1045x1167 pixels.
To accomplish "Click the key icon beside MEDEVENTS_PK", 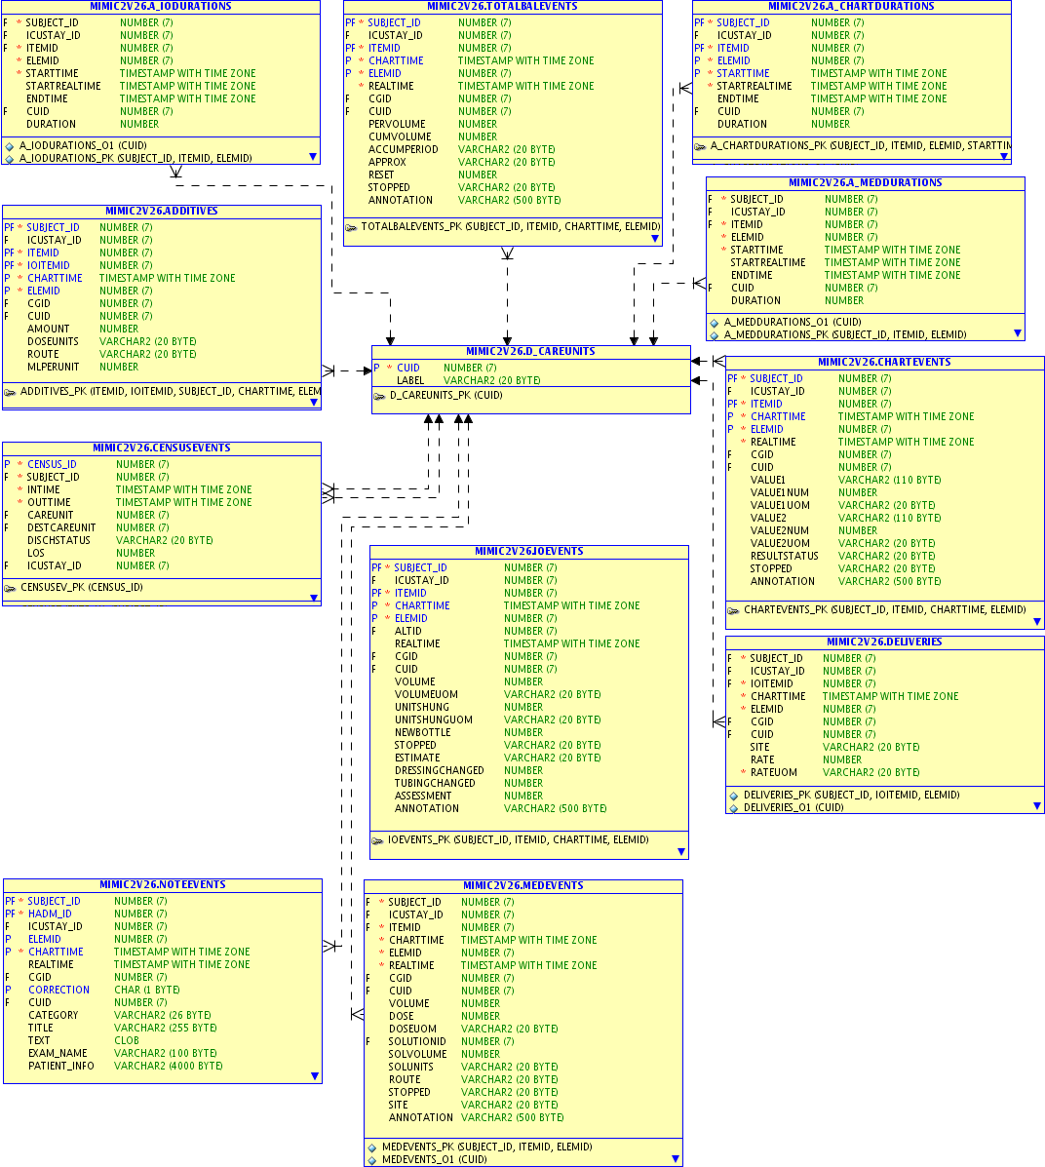I will pyautogui.click(x=371, y=1147).
